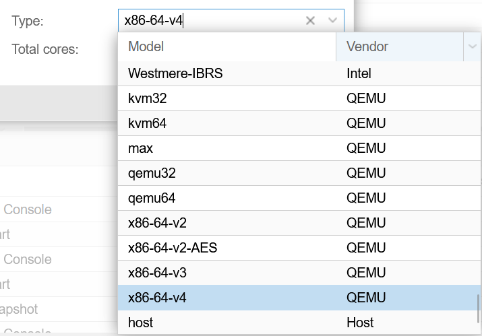Select the kvm32 CPU model
482x336 pixels.
299,98
